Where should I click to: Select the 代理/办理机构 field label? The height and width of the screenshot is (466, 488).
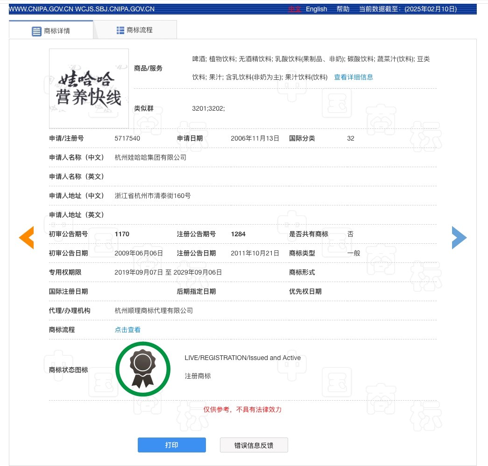[70, 311]
